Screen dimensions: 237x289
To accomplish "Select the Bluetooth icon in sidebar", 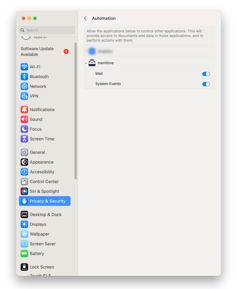I will (24, 77).
